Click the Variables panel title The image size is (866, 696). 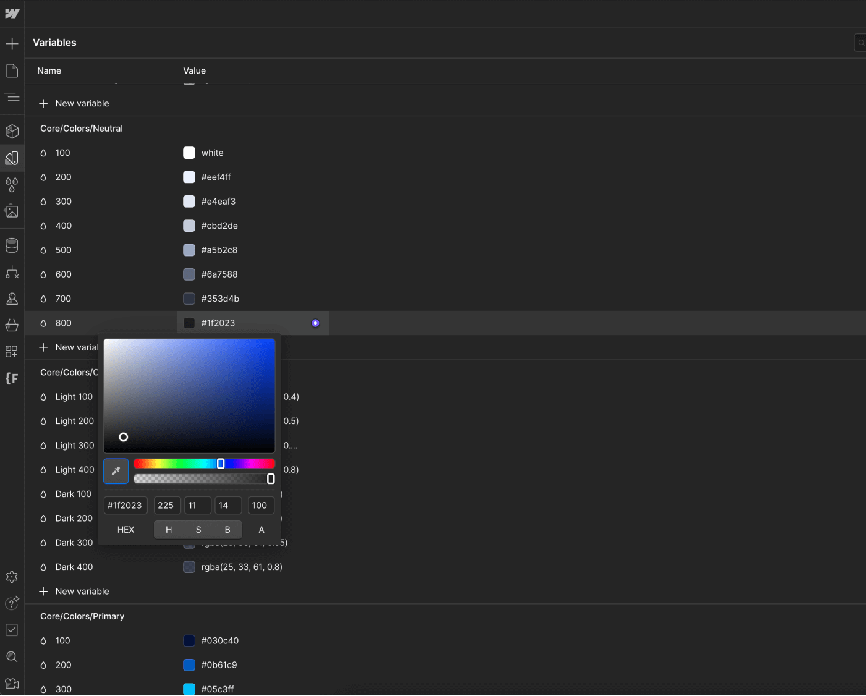[x=54, y=43]
